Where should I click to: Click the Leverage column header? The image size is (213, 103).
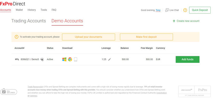(x=106, y=48)
